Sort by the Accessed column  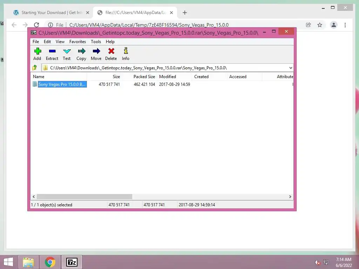pyautogui.click(x=244, y=77)
